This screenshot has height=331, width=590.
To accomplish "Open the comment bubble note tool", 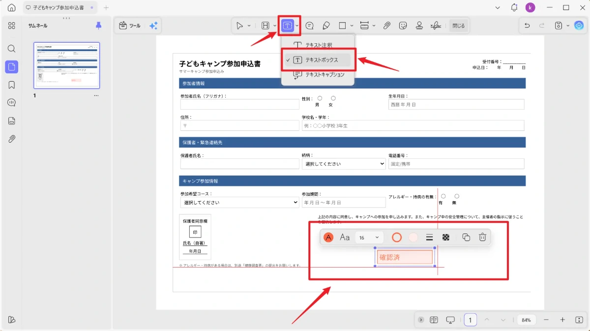I will coord(310,26).
